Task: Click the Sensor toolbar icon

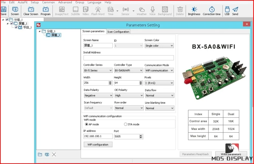Action: (x=125, y=11)
